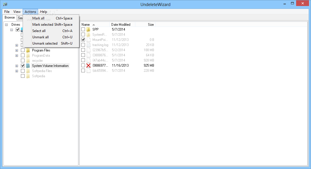
Task: Click System Volume Information folder icon
Action: [28, 66]
